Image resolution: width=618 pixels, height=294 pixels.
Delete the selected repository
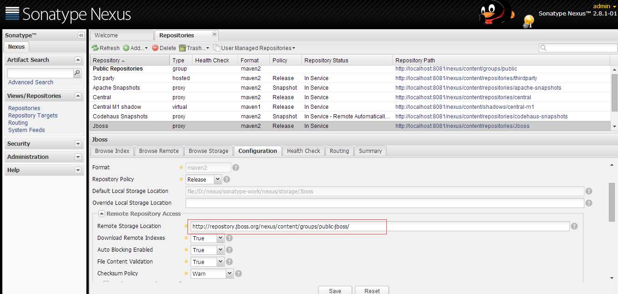point(164,48)
